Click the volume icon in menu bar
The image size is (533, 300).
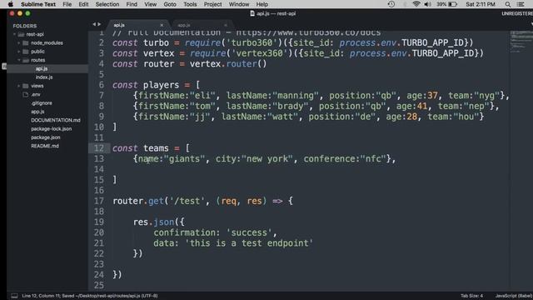point(427,4)
